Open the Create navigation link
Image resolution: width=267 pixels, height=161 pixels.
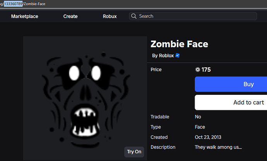point(70,16)
